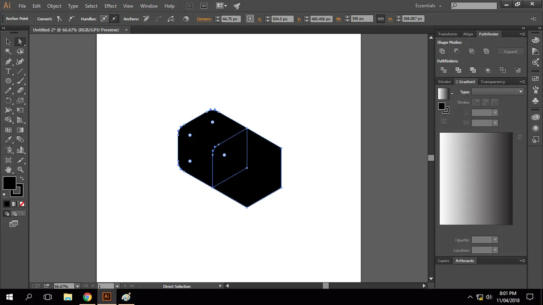
Task: Select the Eyedropper tool
Action: (x=8, y=140)
